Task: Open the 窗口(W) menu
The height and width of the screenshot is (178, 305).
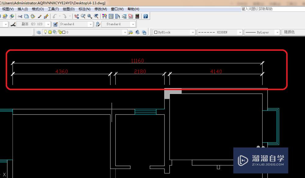Action: tap(117, 9)
